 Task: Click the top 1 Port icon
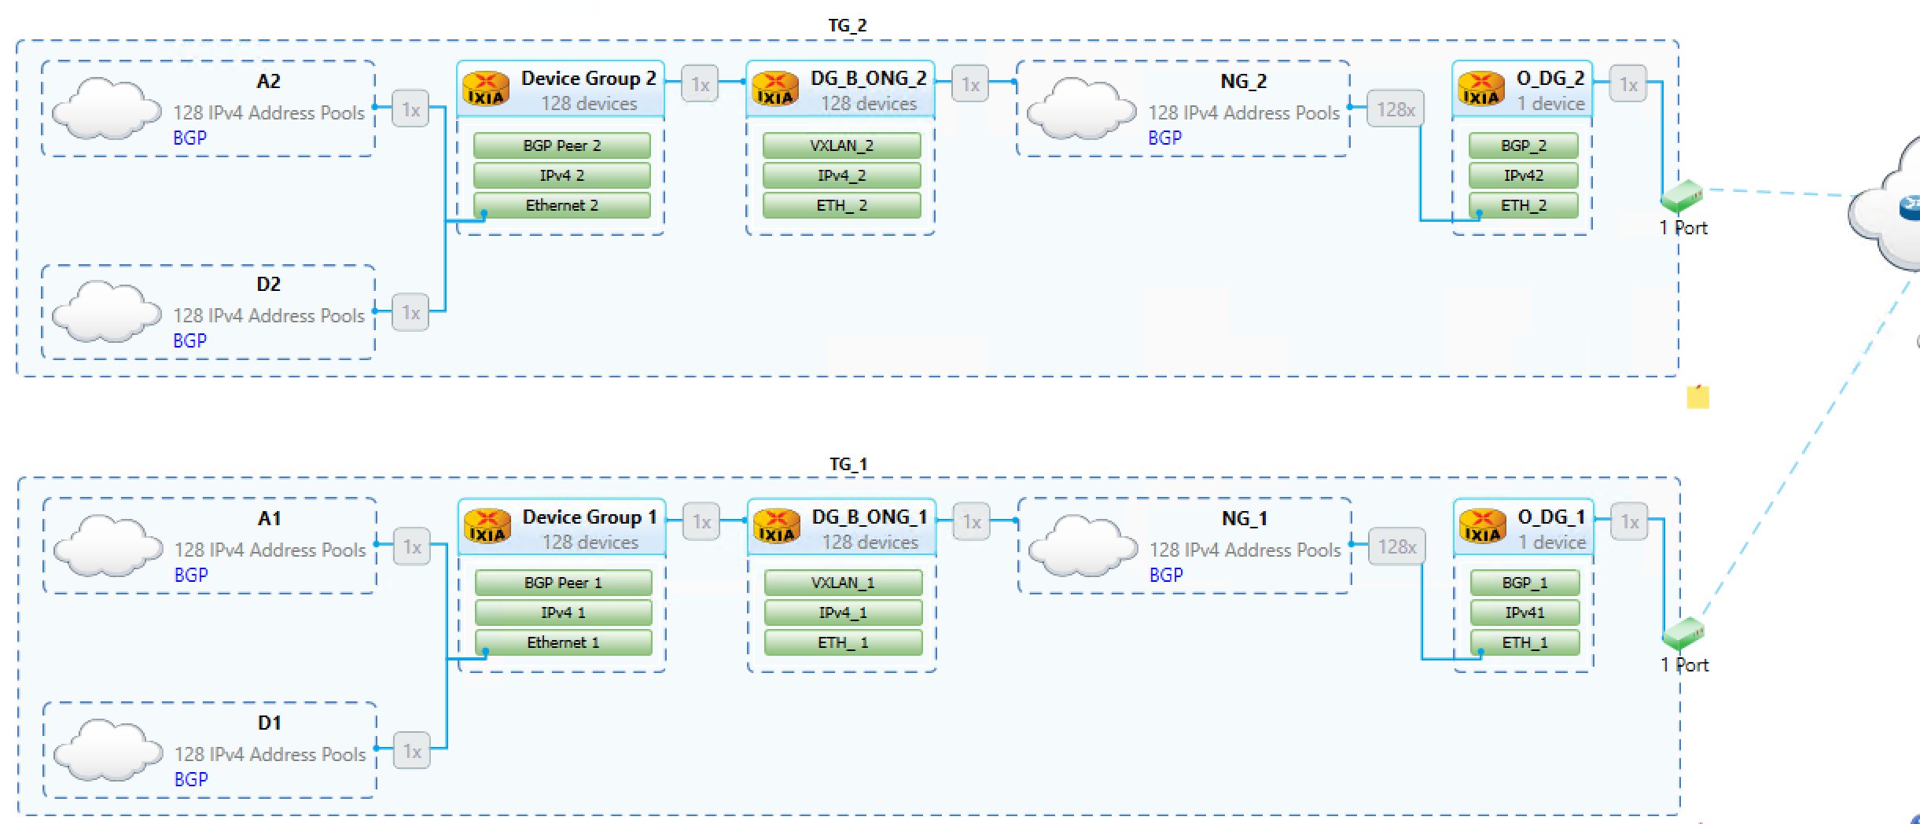[x=1683, y=197]
